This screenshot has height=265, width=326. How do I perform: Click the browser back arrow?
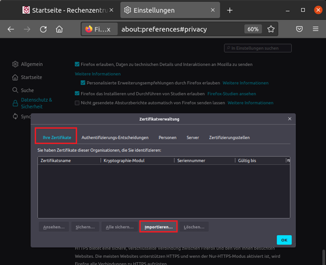11,29
